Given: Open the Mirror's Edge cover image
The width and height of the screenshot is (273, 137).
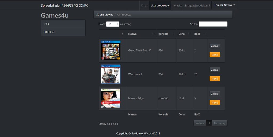Looking at the screenshot, I should pyautogui.click(x=111, y=98).
